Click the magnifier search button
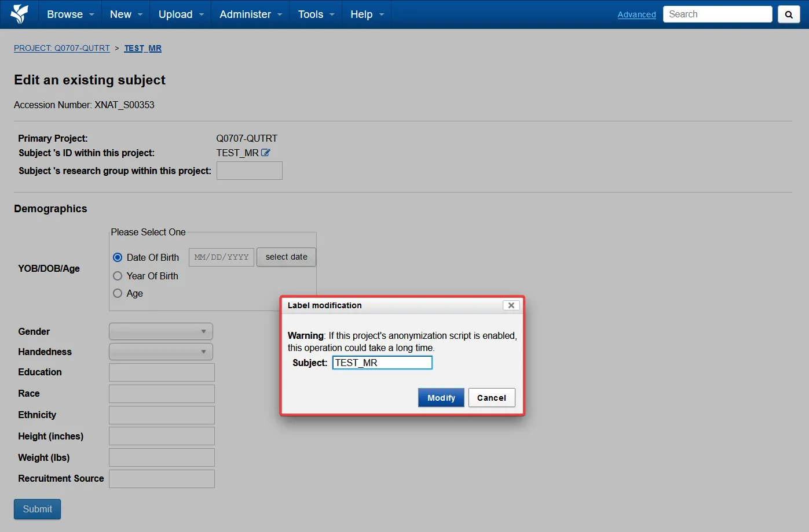 coord(789,14)
